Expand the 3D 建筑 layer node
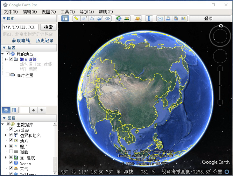The width and height of the screenshot is (233, 176). coord(6,157)
